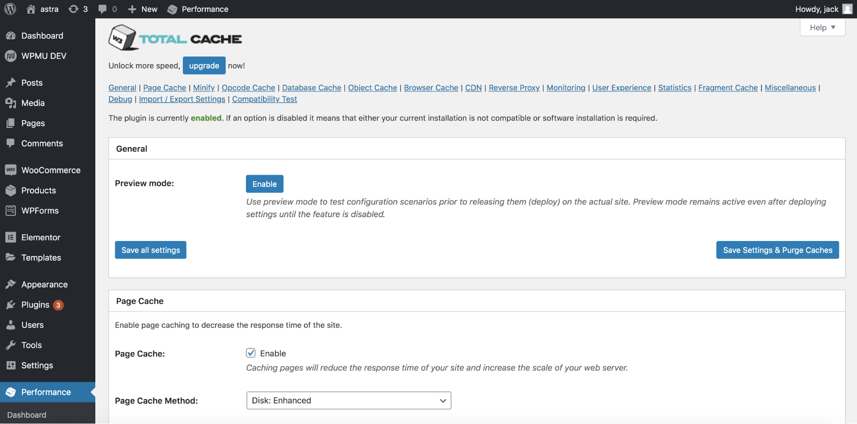857x424 pixels.
Task: Click the Users person icon
Action: [11, 325]
